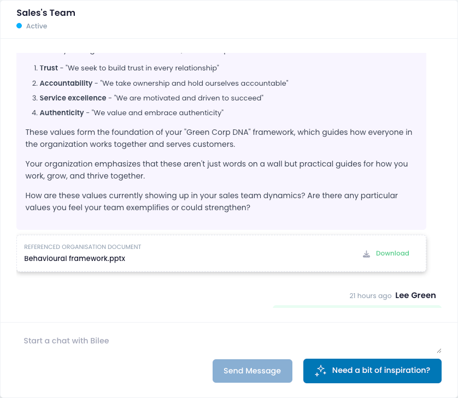The image size is (458, 398).
Task: Click the 21 hours ago timestamp
Action: pyautogui.click(x=369, y=295)
